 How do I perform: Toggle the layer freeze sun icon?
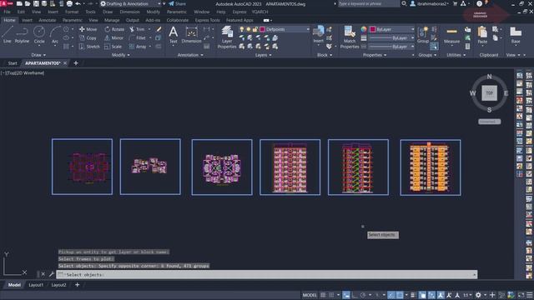[x=249, y=29]
